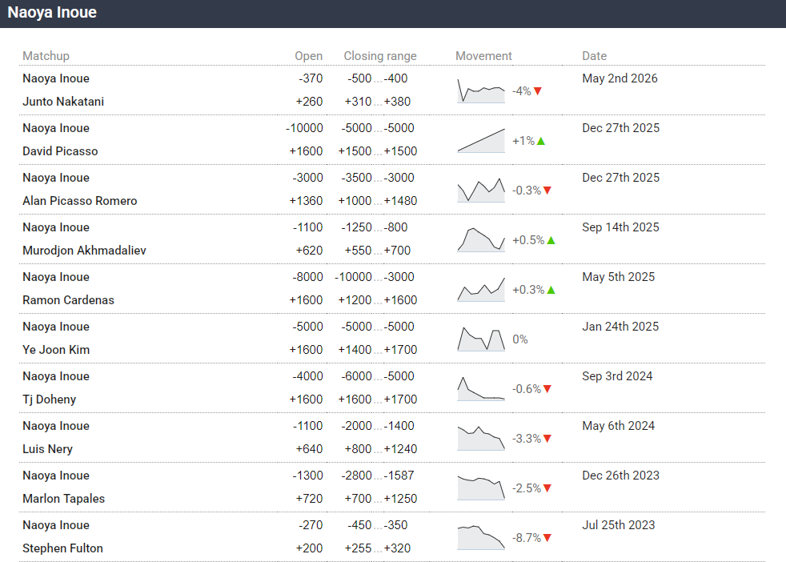
Task: Open the Junto Nakatani movement sparkline chart
Action: [x=481, y=90]
